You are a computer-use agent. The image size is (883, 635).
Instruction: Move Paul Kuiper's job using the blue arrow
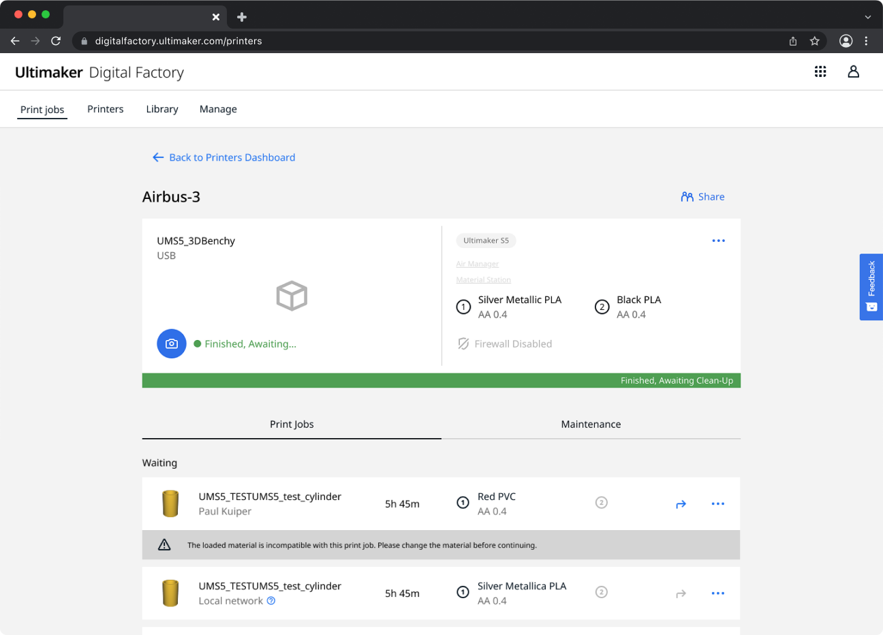(681, 504)
